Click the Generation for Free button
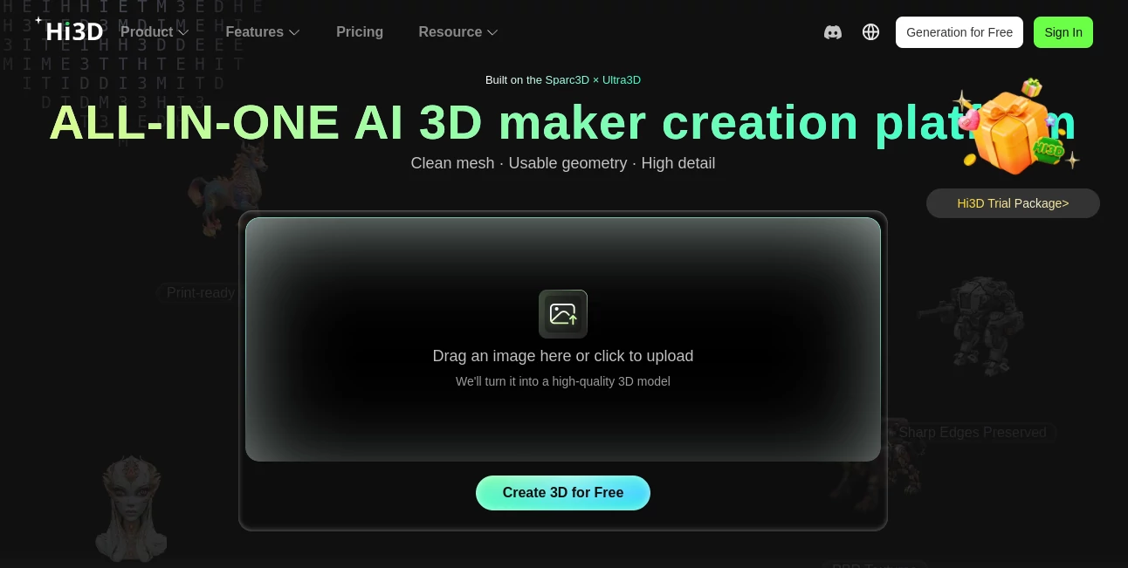 click(x=959, y=32)
